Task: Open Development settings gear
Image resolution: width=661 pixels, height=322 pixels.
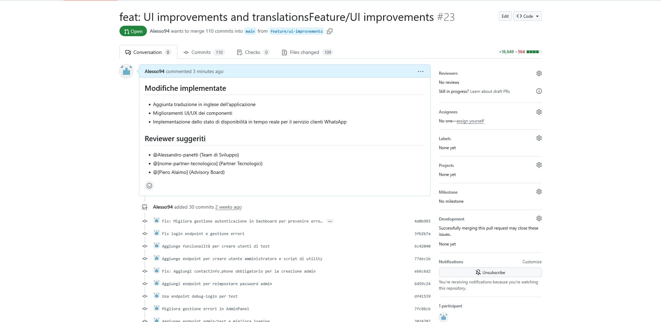Action: (539, 218)
